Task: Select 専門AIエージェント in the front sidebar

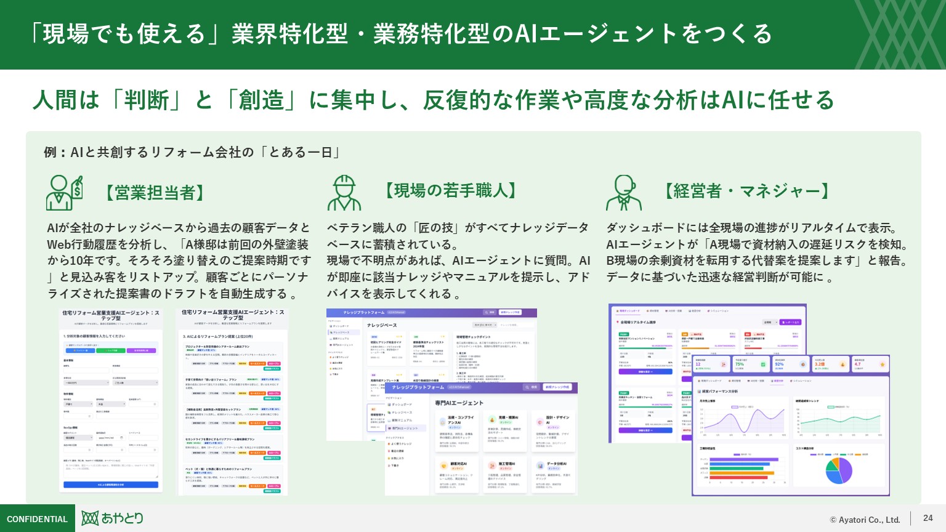Action: (404, 428)
